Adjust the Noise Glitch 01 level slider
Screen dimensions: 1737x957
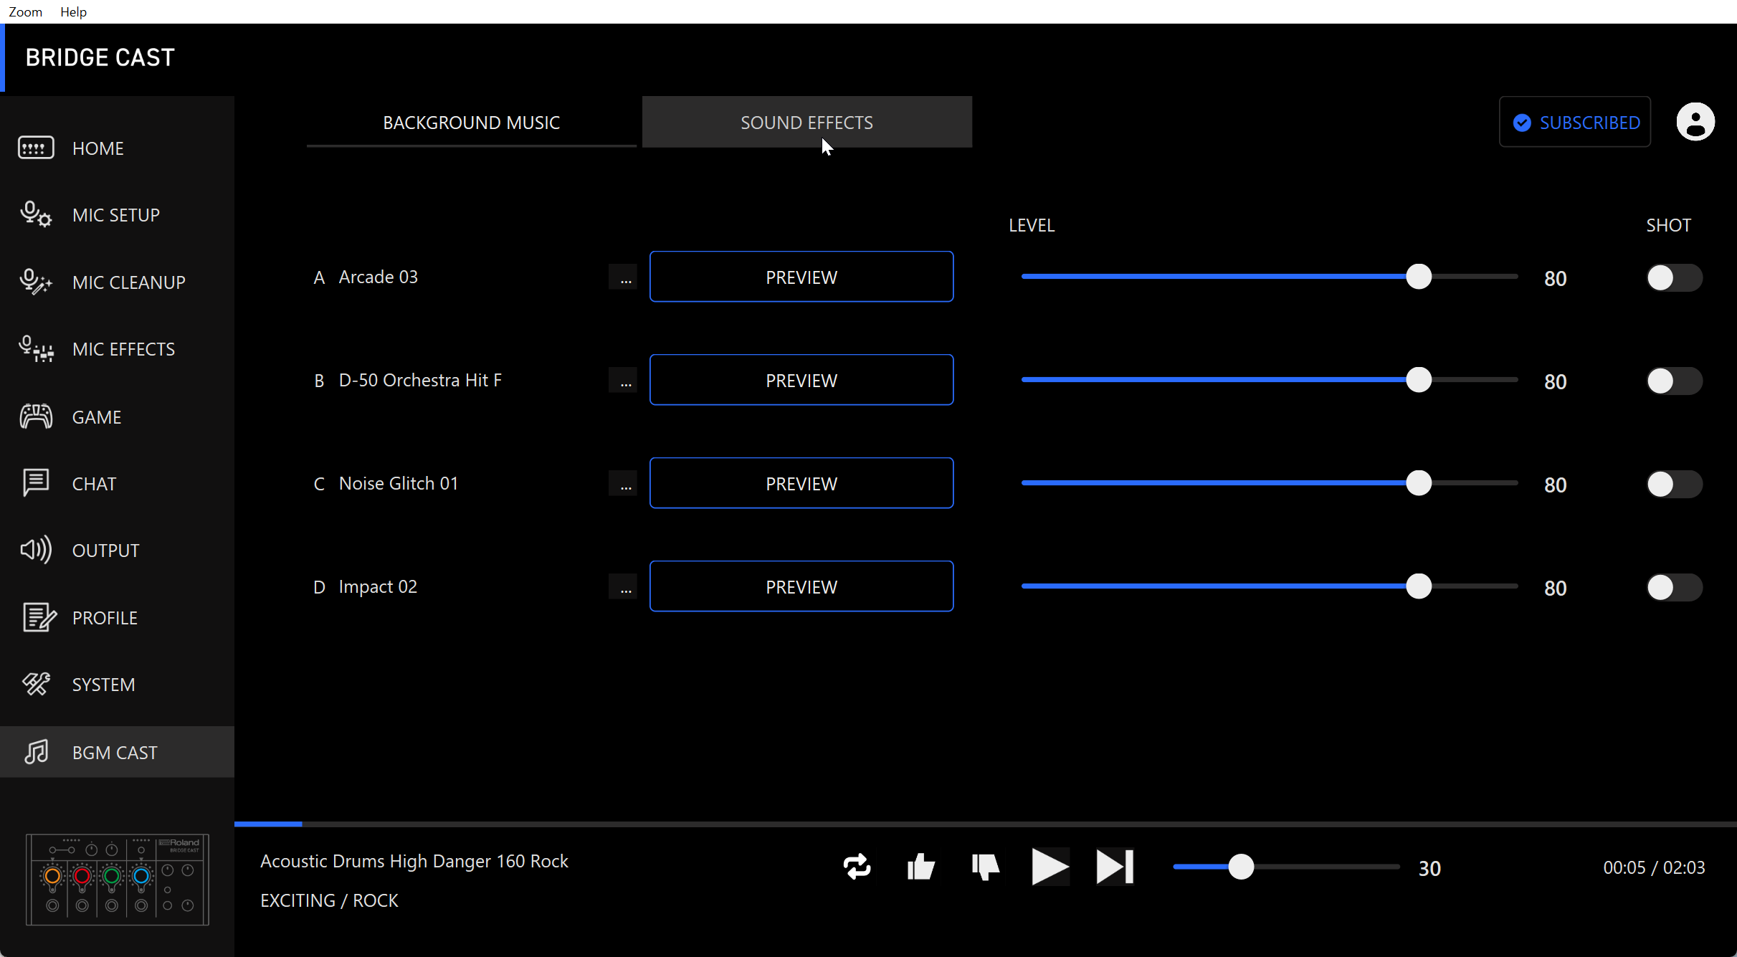coord(1270,483)
